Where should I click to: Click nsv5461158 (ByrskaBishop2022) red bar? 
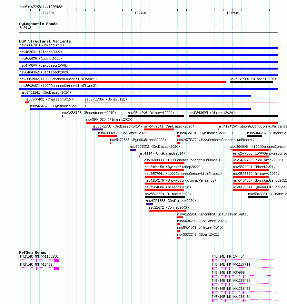[x=164, y=170]
